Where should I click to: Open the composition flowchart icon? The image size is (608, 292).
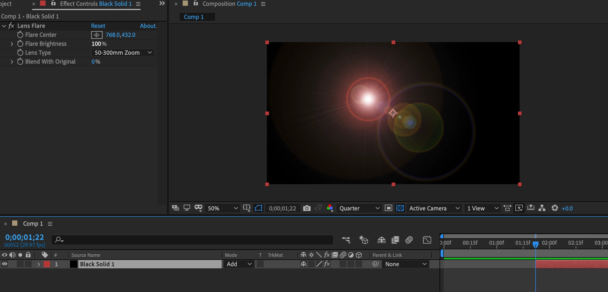click(542, 208)
